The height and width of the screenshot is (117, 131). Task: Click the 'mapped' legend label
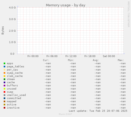(12, 101)
